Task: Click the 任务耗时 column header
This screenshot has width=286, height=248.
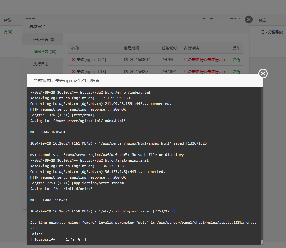Action: point(169,48)
